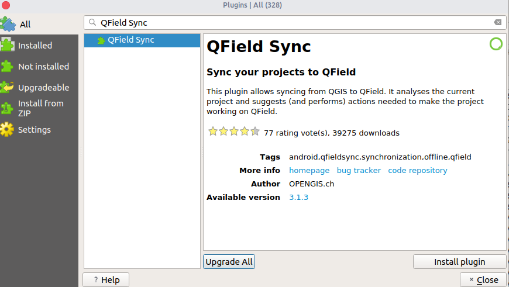Click the ZIP puzzle icon
This screenshot has width=509, height=287.
coord(6,108)
